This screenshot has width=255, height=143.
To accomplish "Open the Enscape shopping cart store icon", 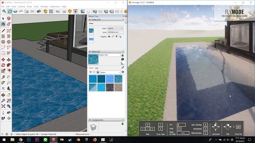I will pos(75,12).
